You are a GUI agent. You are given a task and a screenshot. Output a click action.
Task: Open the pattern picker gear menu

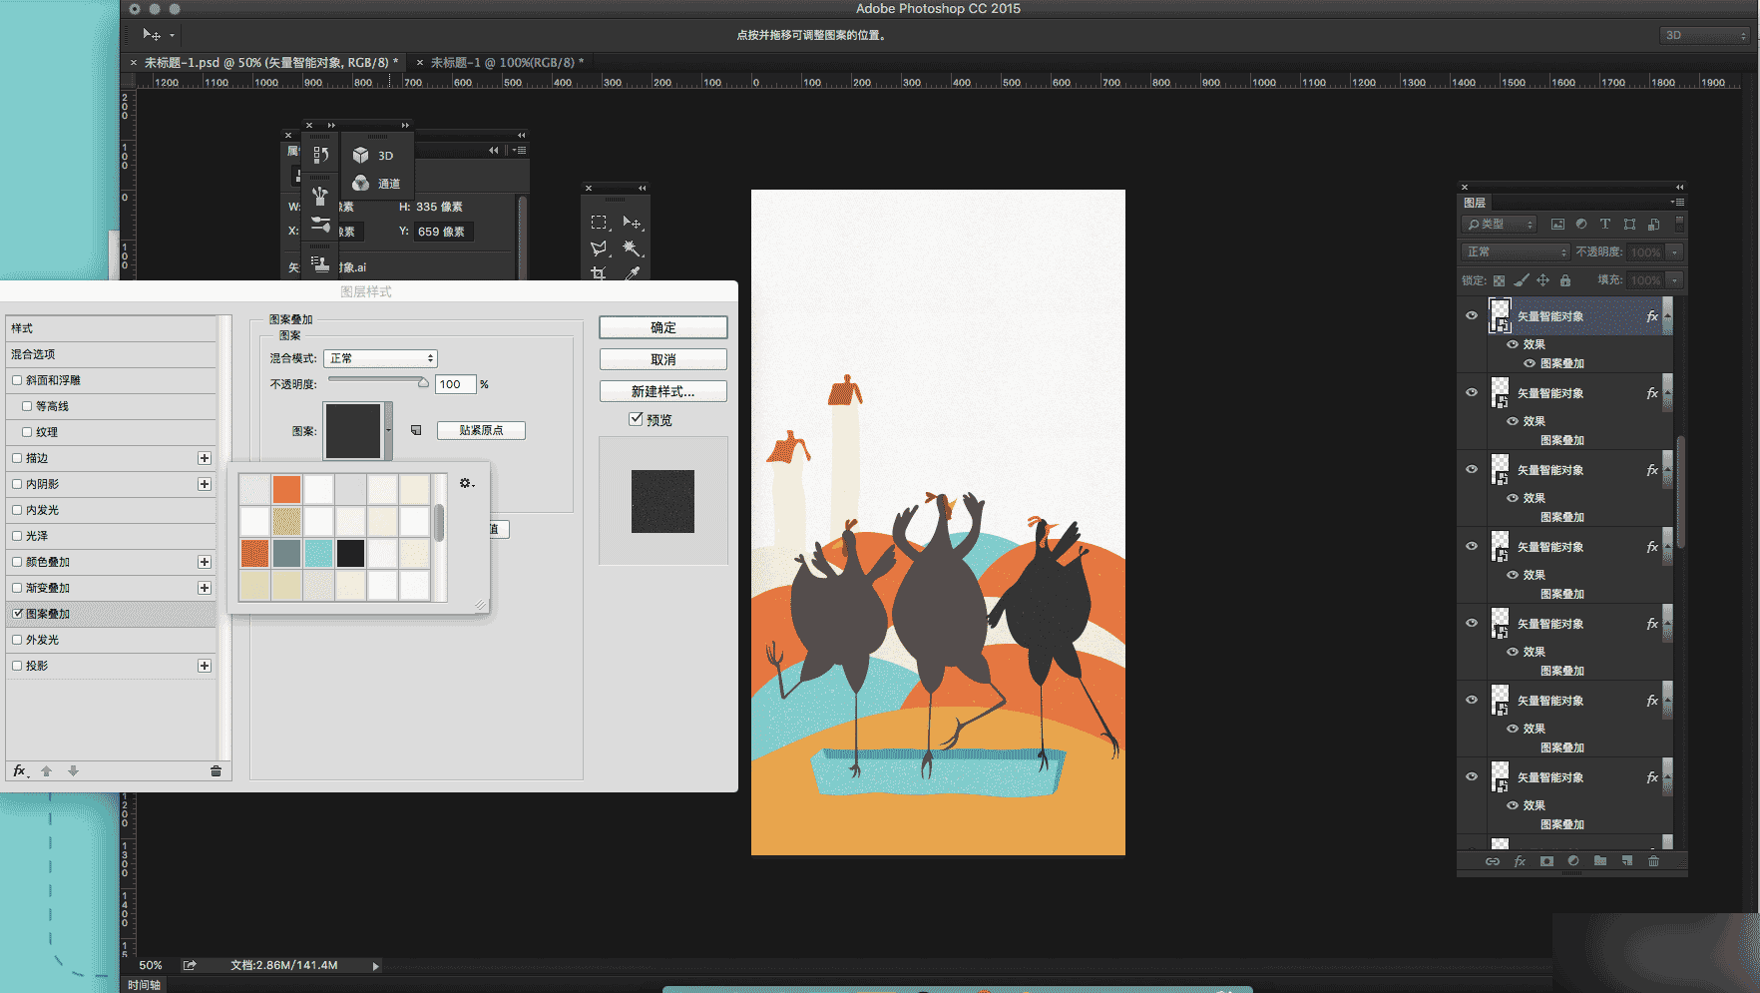[x=466, y=483]
